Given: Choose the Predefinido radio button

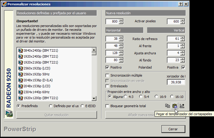Looking at the screenshot, I should (x=19, y=106).
